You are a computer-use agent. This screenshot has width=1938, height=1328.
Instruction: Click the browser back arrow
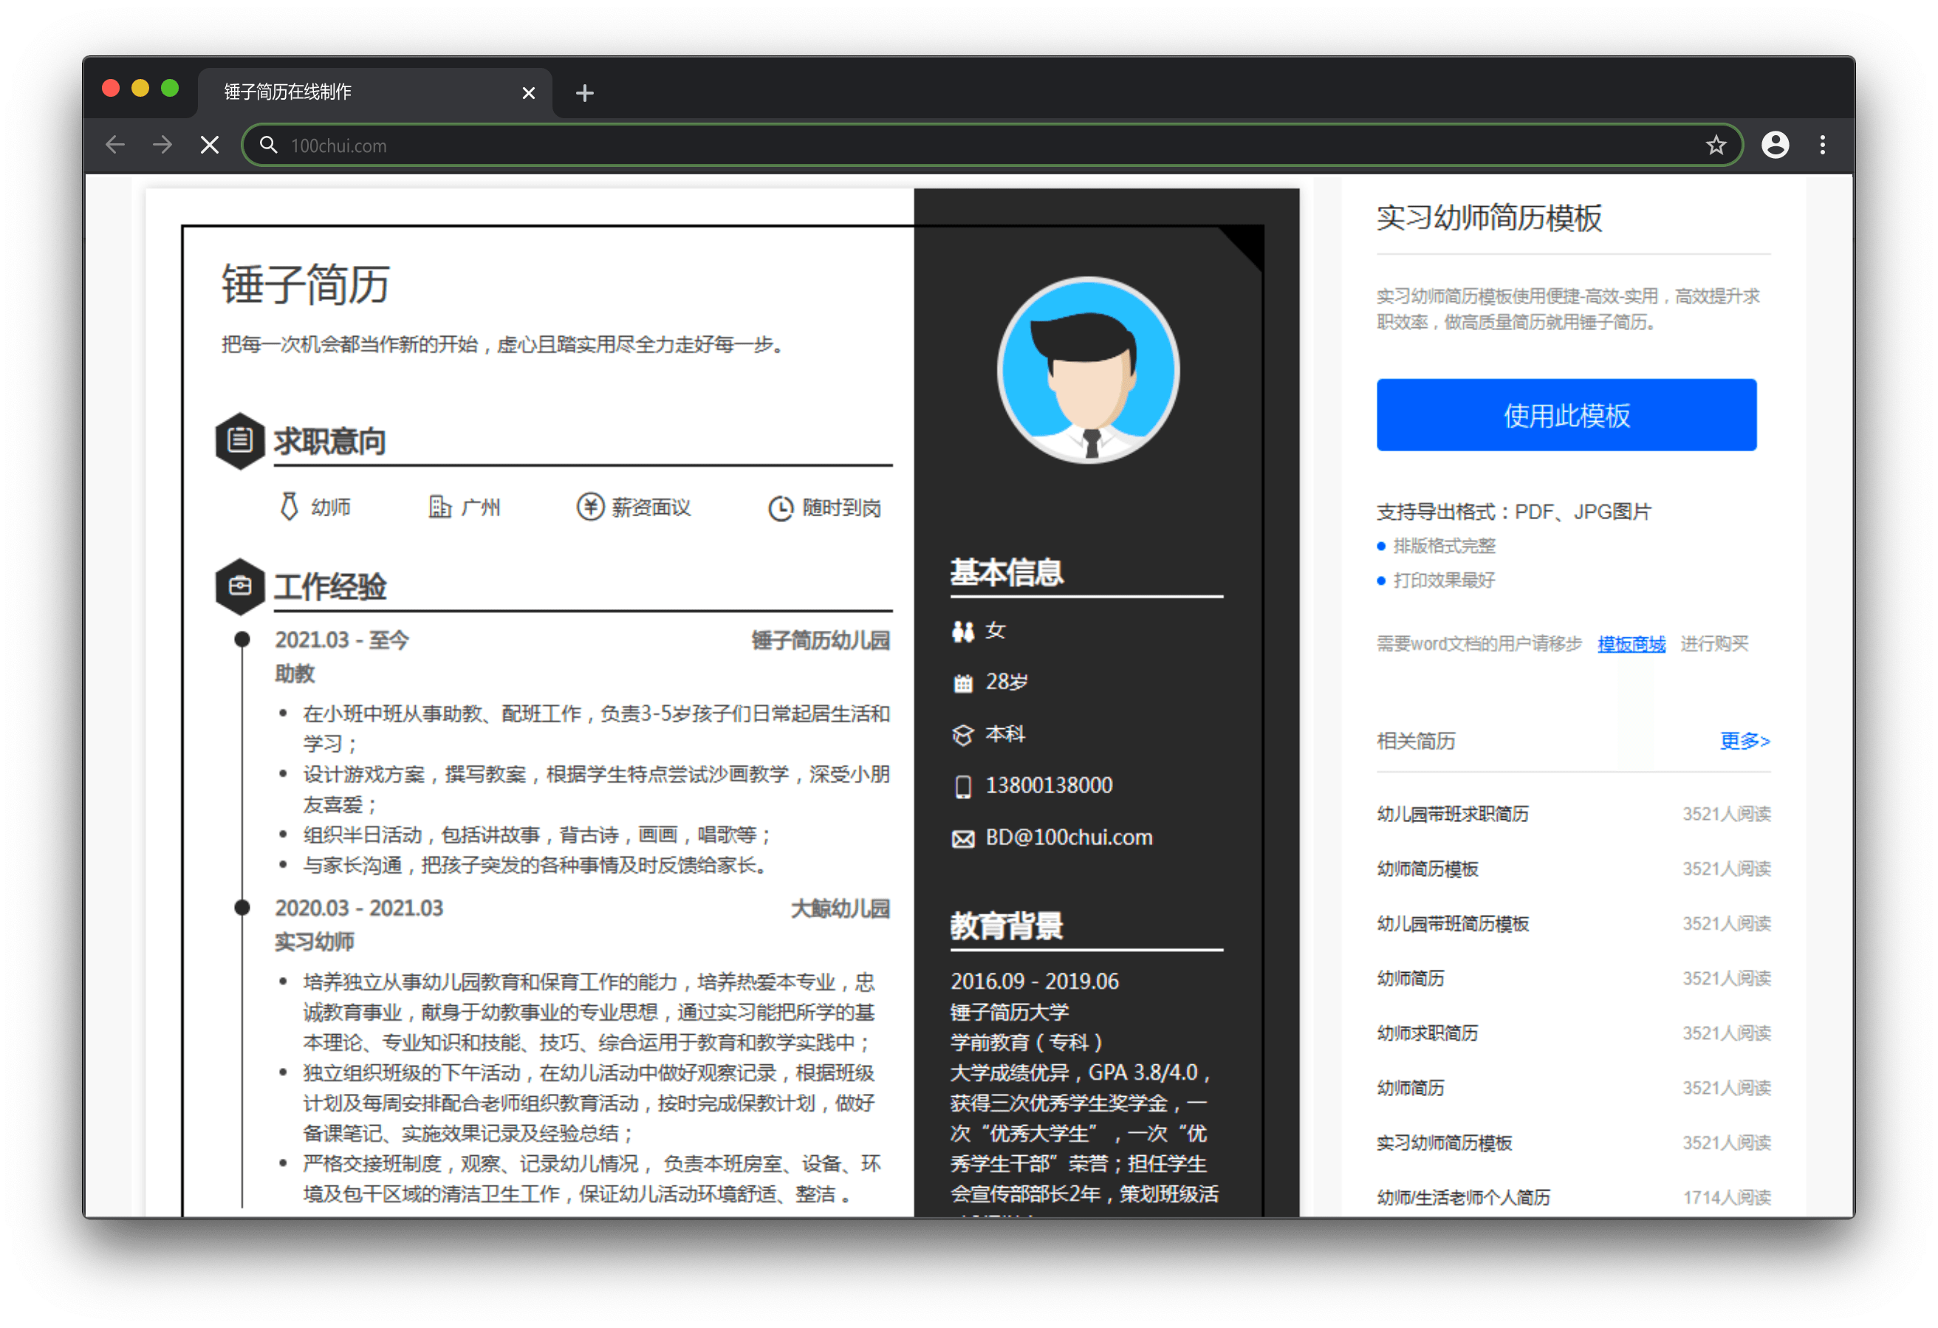coord(115,146)
